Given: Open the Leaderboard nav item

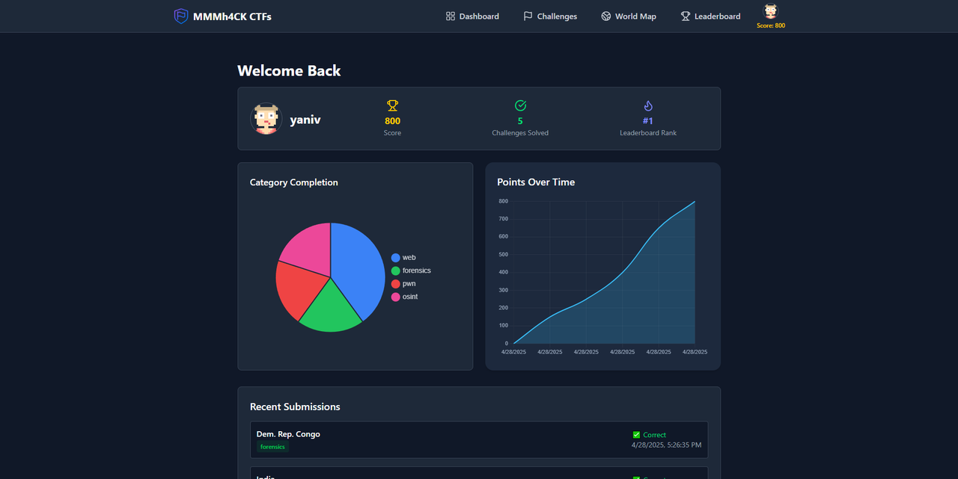Looking at the screenshot, I should 710,16.
